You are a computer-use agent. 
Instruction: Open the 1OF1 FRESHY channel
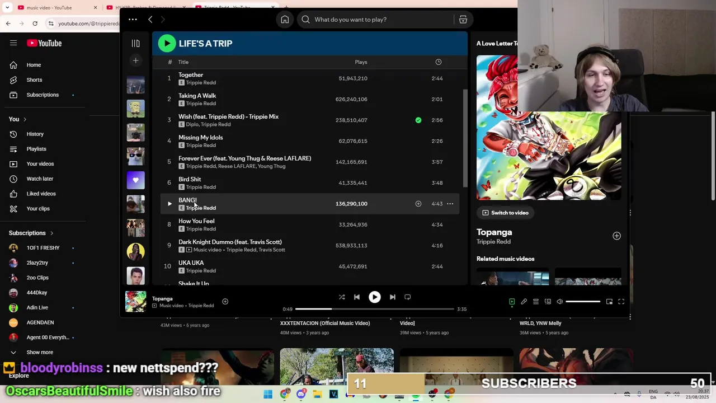[x=44, y=248]
